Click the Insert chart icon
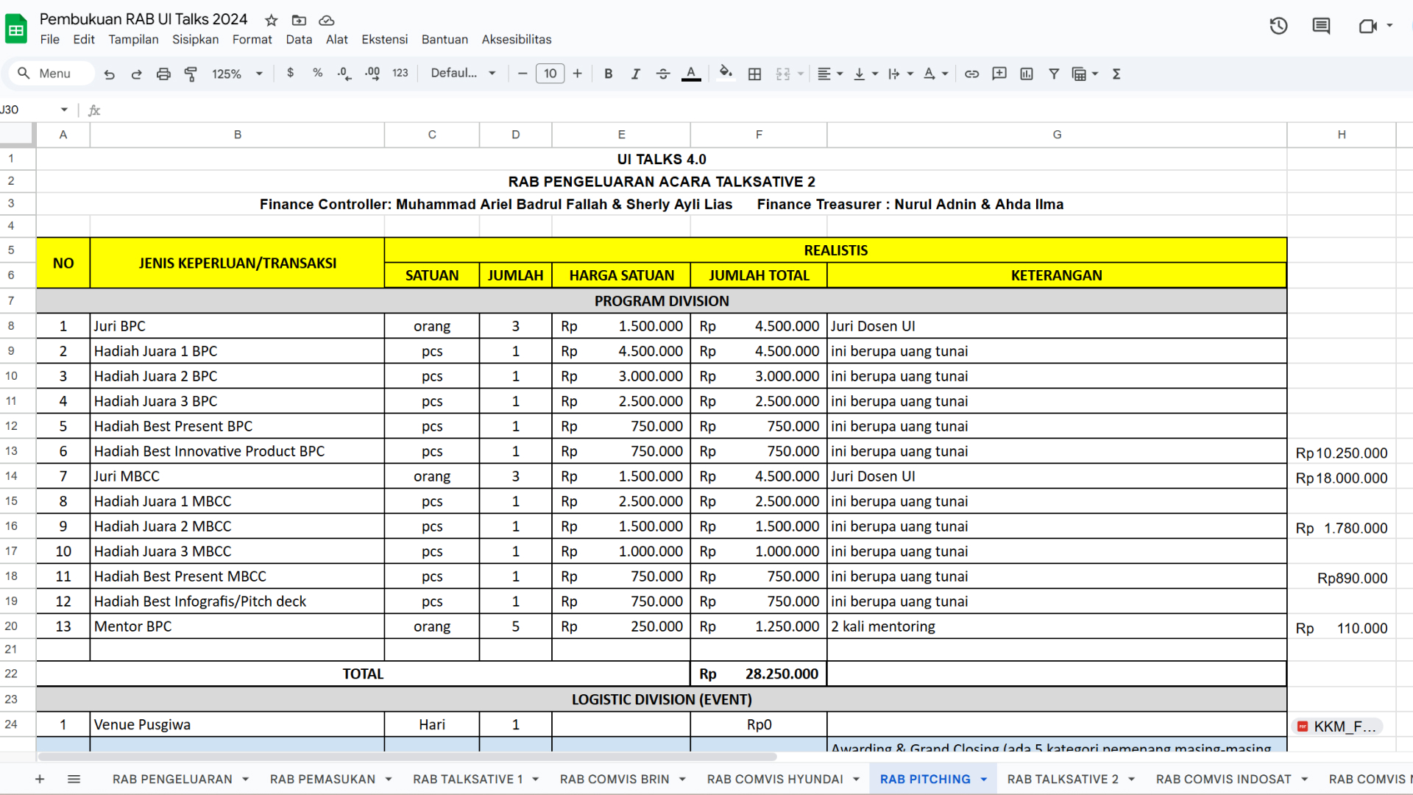The image size is (1413, 795). 1027,74
